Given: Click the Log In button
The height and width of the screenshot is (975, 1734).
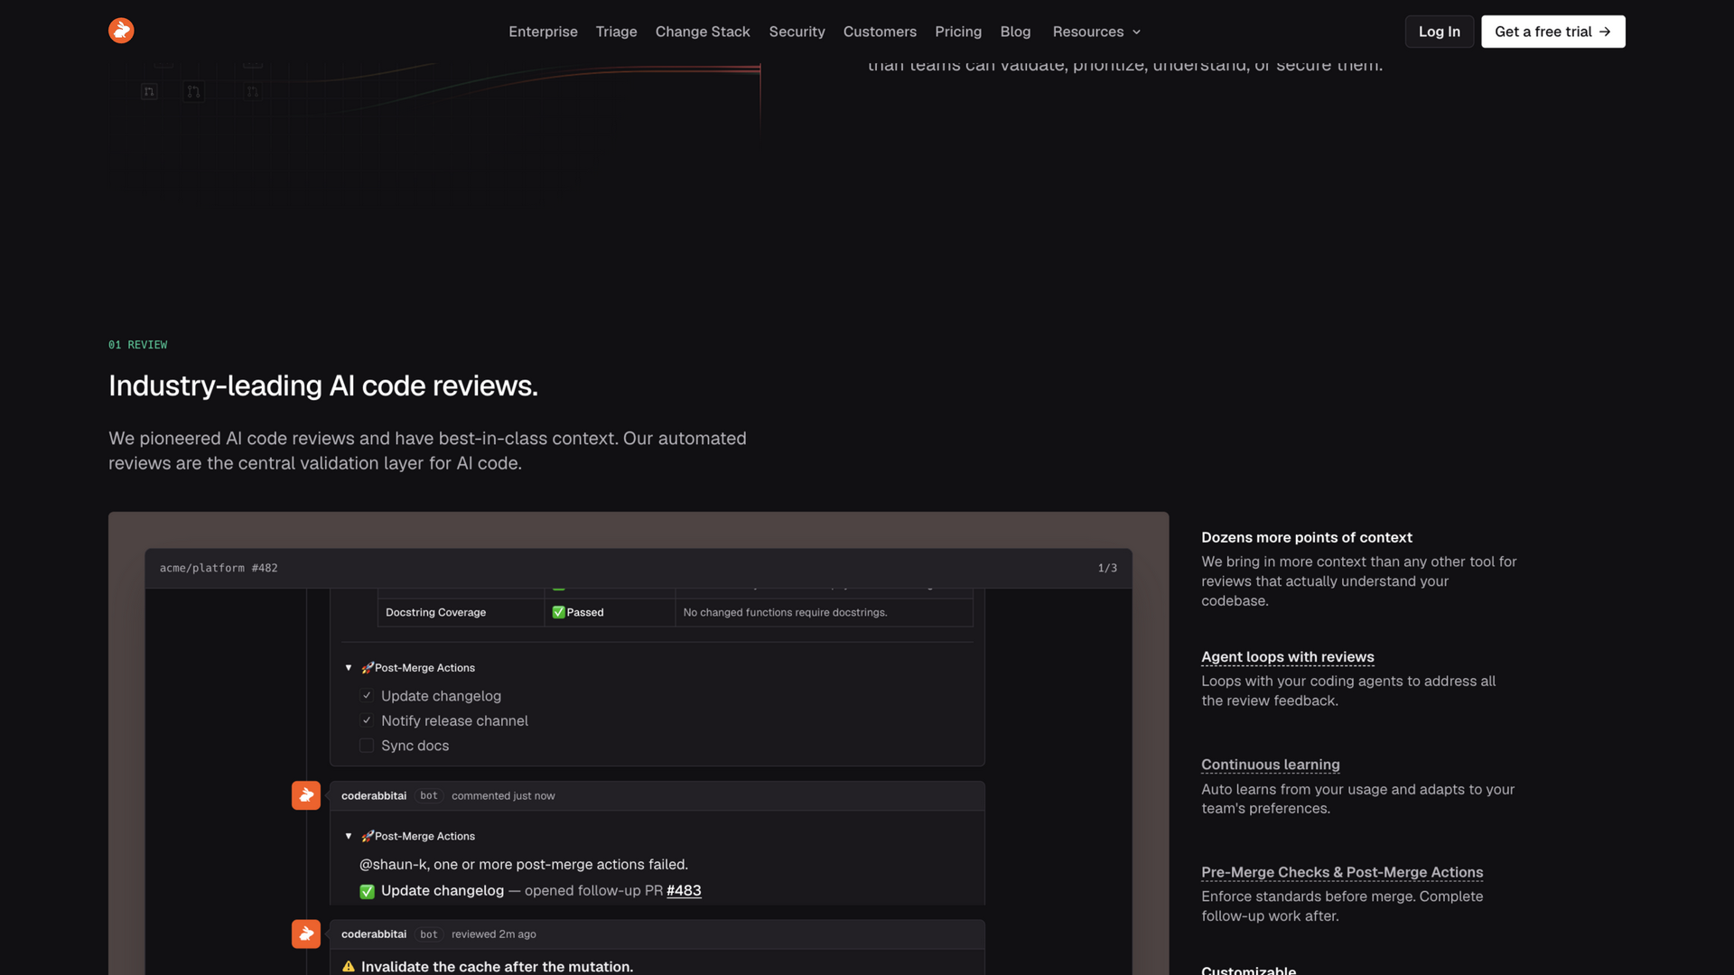Looking at the screenshot, I should (1440, 32).
